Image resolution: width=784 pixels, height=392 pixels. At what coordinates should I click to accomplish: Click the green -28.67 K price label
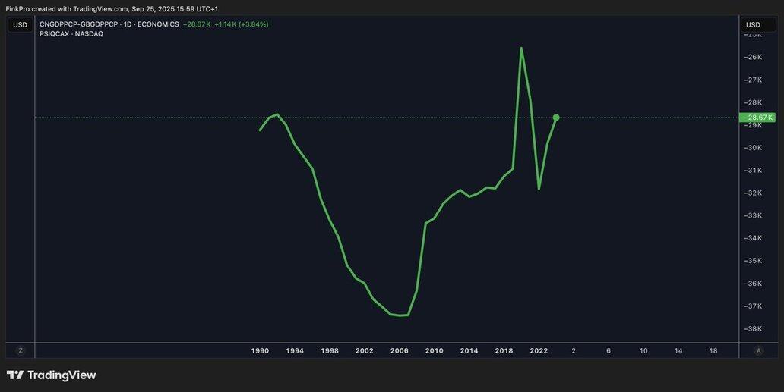758,118
